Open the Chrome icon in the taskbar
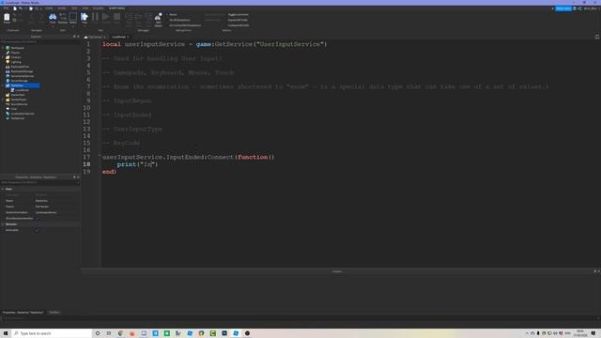The height and width of the screenshot is (338, 601). (121, 333)
